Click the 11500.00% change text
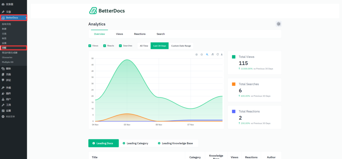The height and width of the screenshot is (159, 342). [246, 69]
